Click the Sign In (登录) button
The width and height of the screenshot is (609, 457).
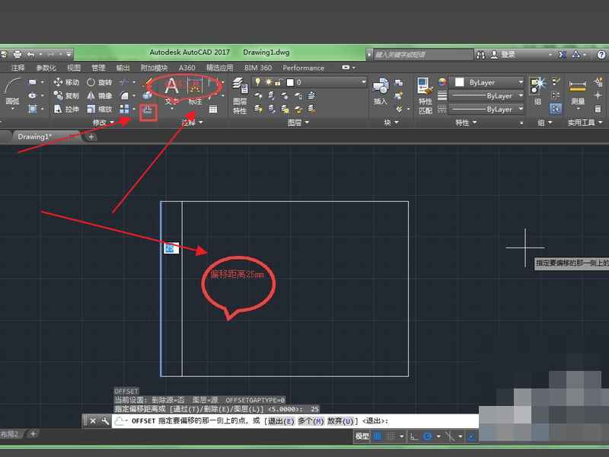click(503, 54)
